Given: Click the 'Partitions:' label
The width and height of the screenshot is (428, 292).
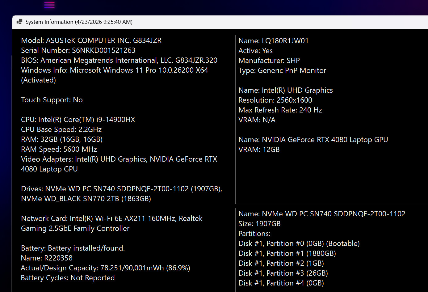Looking at the screenshot, I should pos(254,234).
